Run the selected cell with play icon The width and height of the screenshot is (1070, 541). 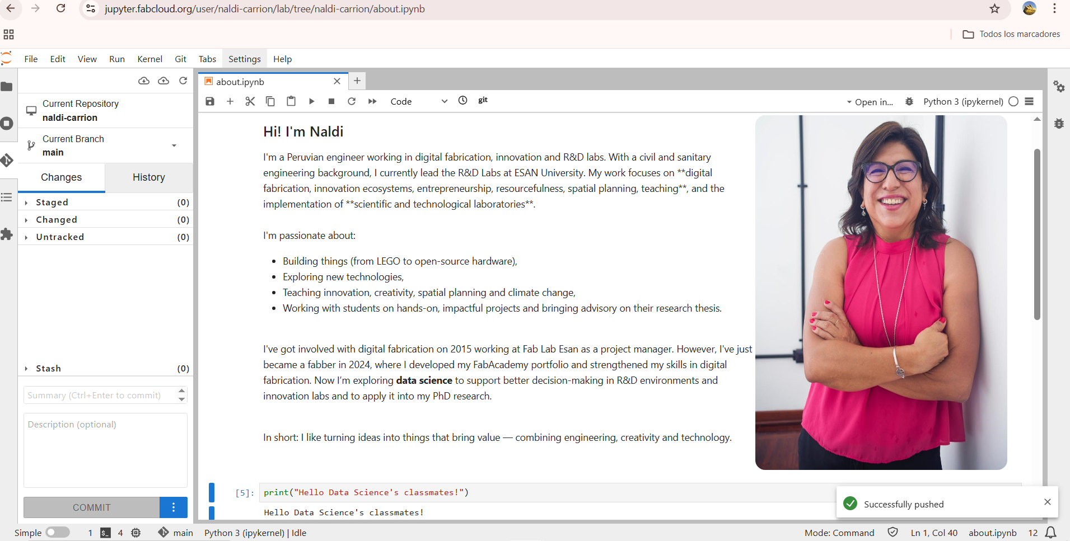pos(312,101)
